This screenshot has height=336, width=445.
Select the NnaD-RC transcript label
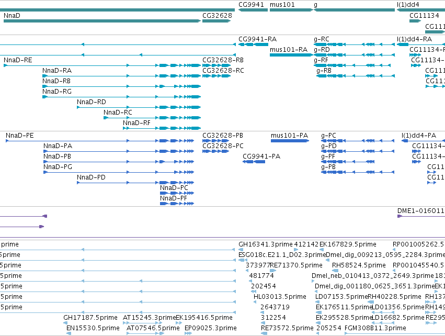point(118,112)
